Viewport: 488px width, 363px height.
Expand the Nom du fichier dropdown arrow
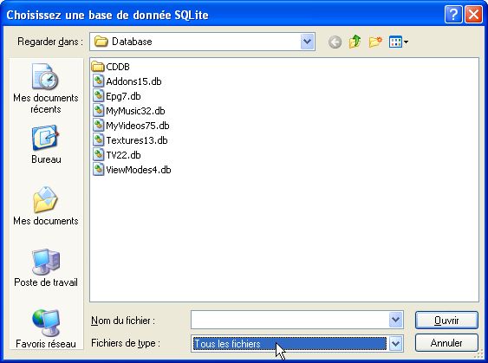[395, 320]
